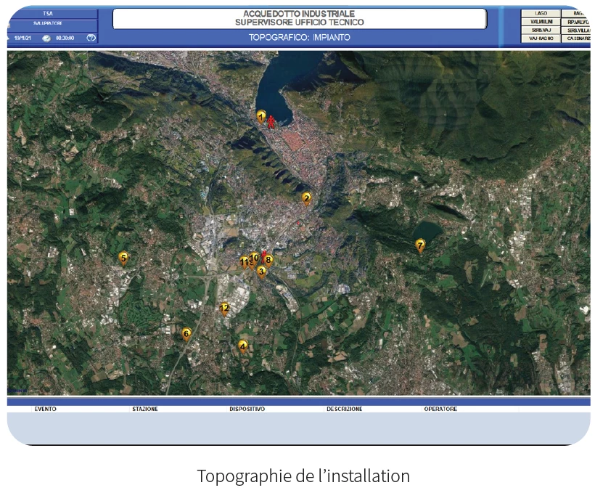Click the TSA label in header panel

(48, 13)
